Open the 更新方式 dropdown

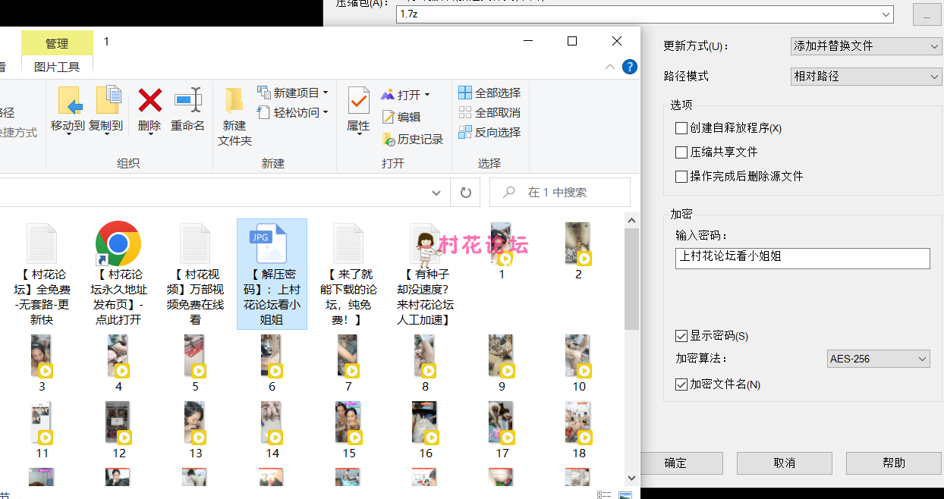tap(866, 46)
